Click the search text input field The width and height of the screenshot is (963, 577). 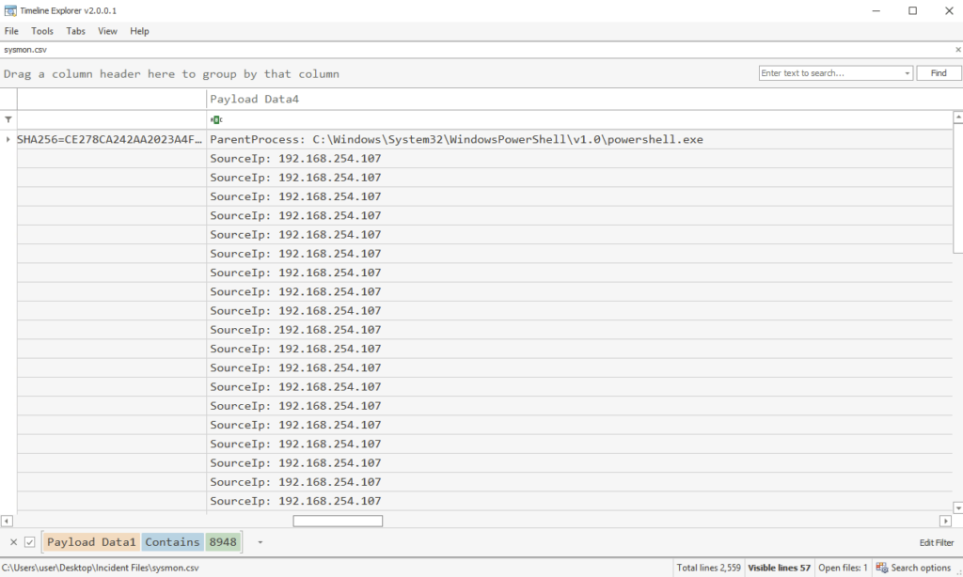point(830,73)
